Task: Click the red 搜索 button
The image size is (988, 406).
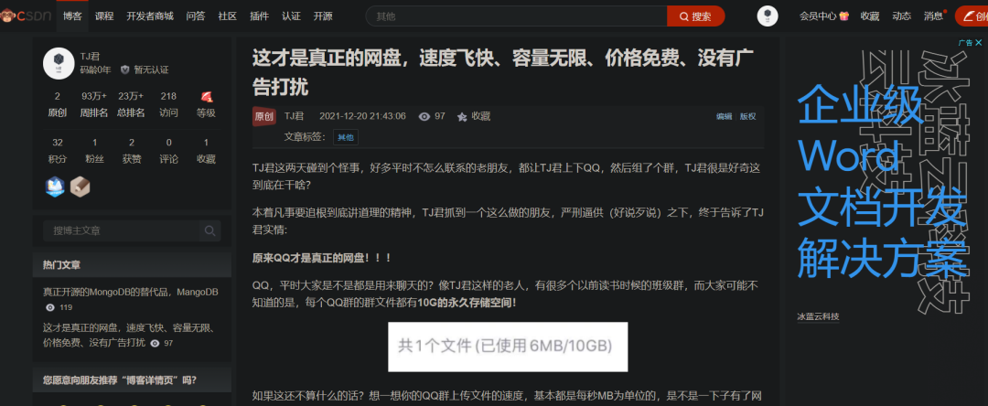Action: pos(695,16)
